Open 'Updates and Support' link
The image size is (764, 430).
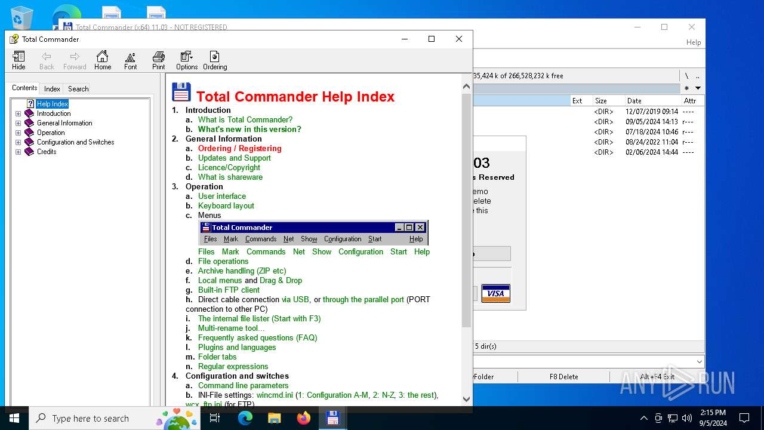[235, 158]
